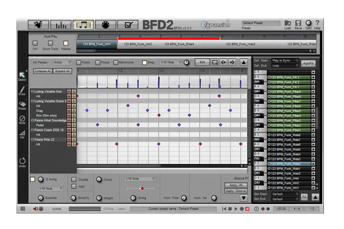The image size is (344, 229).
Task: Select 123 BPM_Funk_FBar5 in palette list
Action: click(x=289, y=111)
